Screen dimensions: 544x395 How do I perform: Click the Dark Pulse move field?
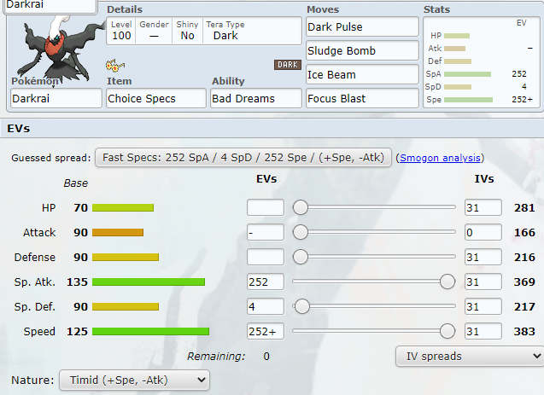[x=362, y=26]
